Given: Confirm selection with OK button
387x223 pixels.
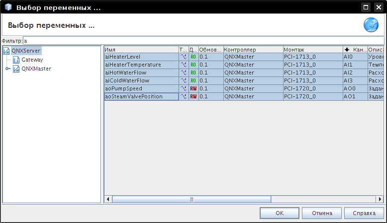Looking at the screenshot, I should click(x=280, y=213).
